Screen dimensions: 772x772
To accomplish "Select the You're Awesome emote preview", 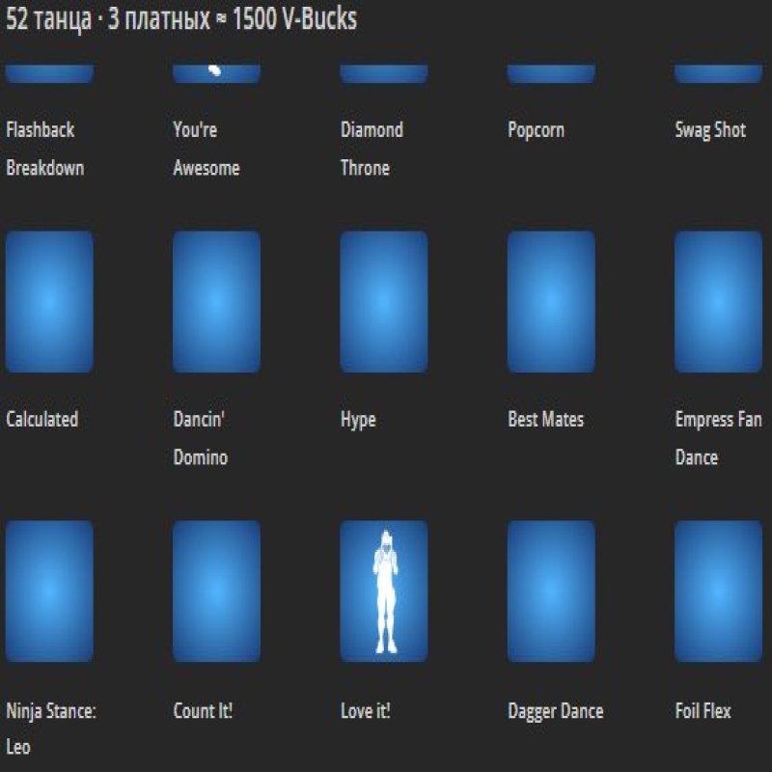I will click(217, 71).
